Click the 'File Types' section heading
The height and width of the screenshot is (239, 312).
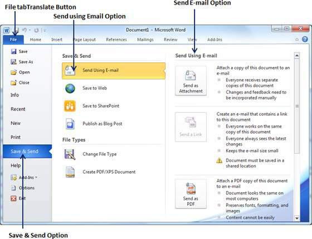pos(74,140)
